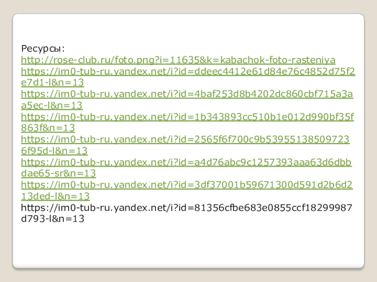Image resolution: width=377 pixels, height=282 pixels.
Task: Click the wrapped link text '13ded-l&n=13'
Action: coord(56,196)
